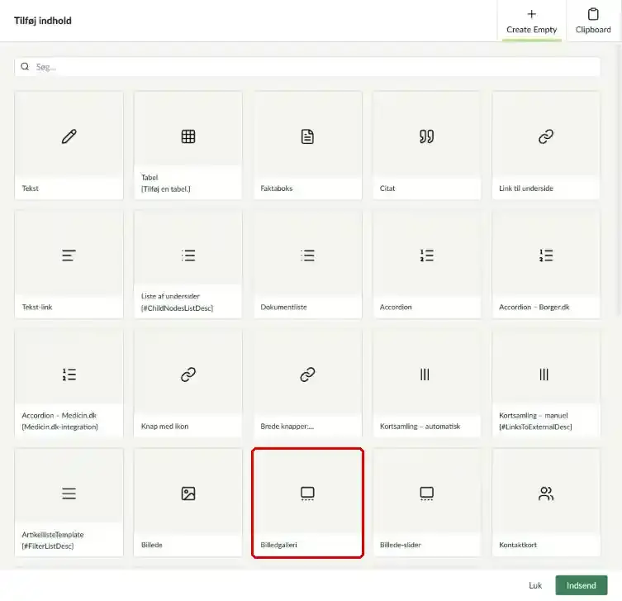The height and width of the screenshot is (601, 622).
Task: Click the Link til underside label
Action: pos(526,188)
